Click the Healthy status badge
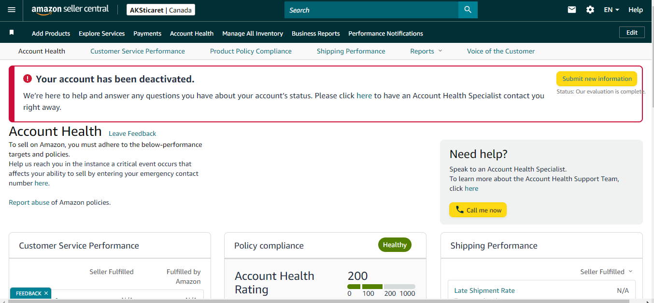The width and height of the screenshot is (654, 303). (x=395, y=245)
